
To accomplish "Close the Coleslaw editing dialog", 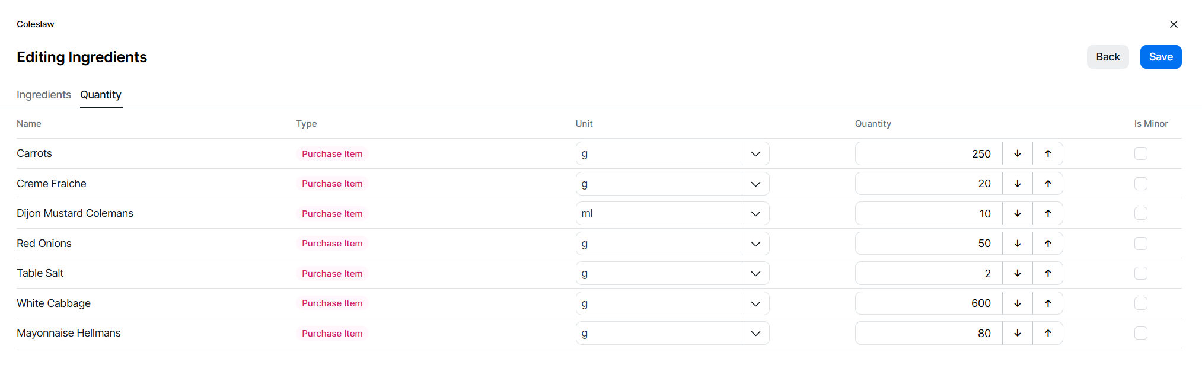I will [1174, 24].
